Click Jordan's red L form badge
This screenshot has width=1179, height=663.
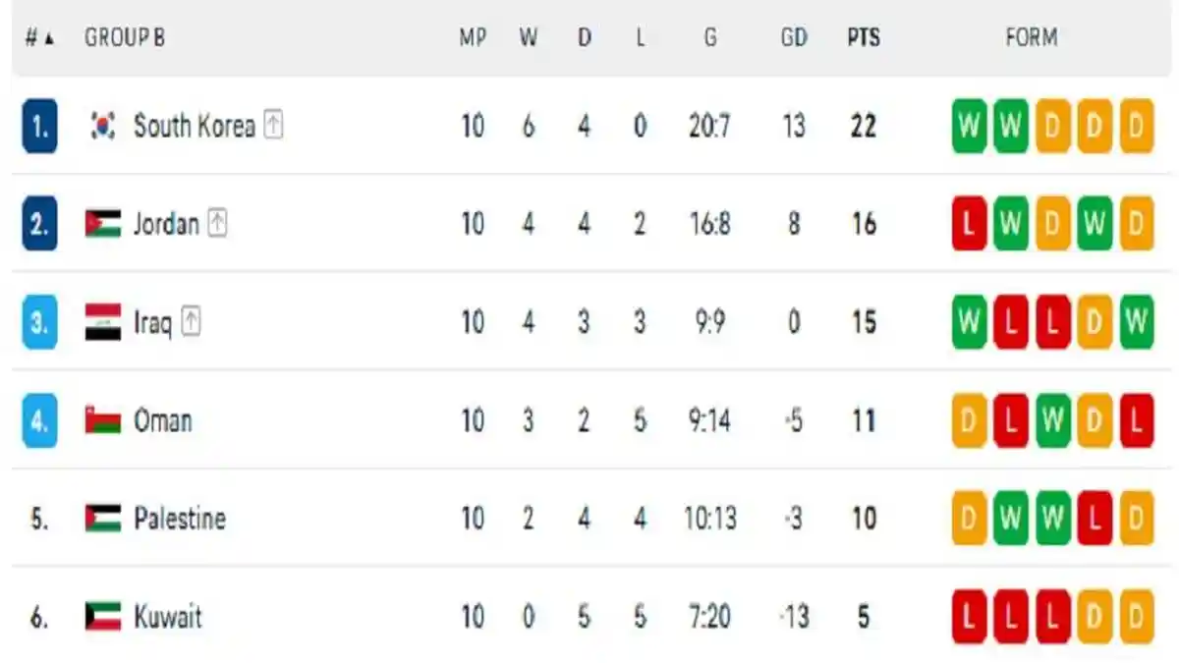click(969, 224)
